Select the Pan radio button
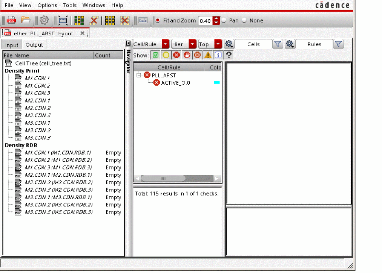This screenshot has width=382, height=273. click(x=224, y=20)
